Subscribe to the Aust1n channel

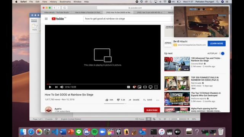click(x=152, y=110)
